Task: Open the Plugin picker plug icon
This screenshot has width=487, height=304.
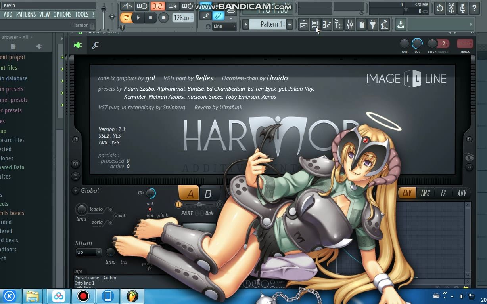Action: (373, 25)
